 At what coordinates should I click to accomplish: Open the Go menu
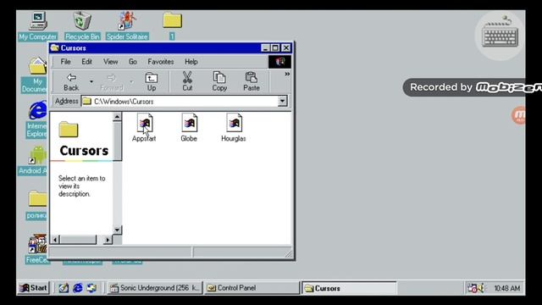tap(133, 62)
